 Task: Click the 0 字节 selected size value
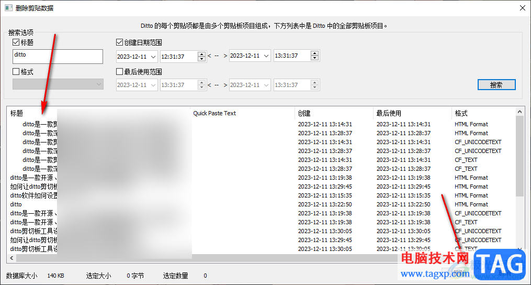[135, 276]
